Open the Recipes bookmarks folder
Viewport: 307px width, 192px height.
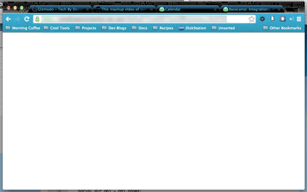coord(163,28)
